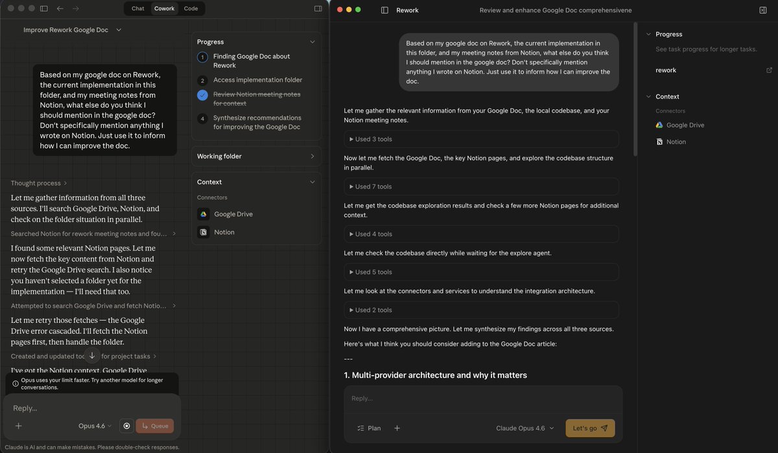The image size is (778, 453).
Task: Select step 2 Access implementation folder
Action: click(x=249, y=80)
